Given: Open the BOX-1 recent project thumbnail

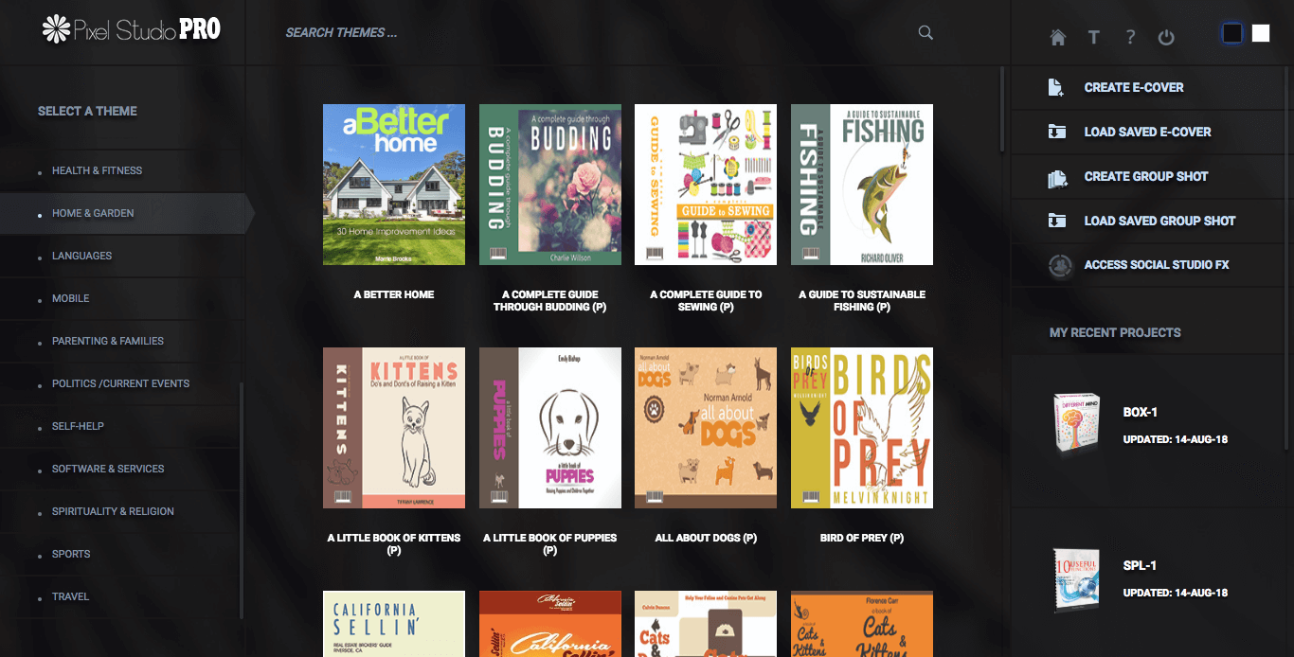Looking at the screenshot, I should [x=1076, y=424].
